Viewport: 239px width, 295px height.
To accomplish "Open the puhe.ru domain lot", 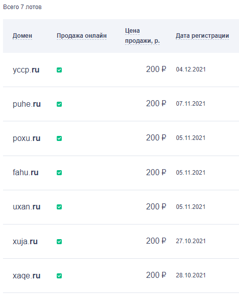I will tap(27, 104).
